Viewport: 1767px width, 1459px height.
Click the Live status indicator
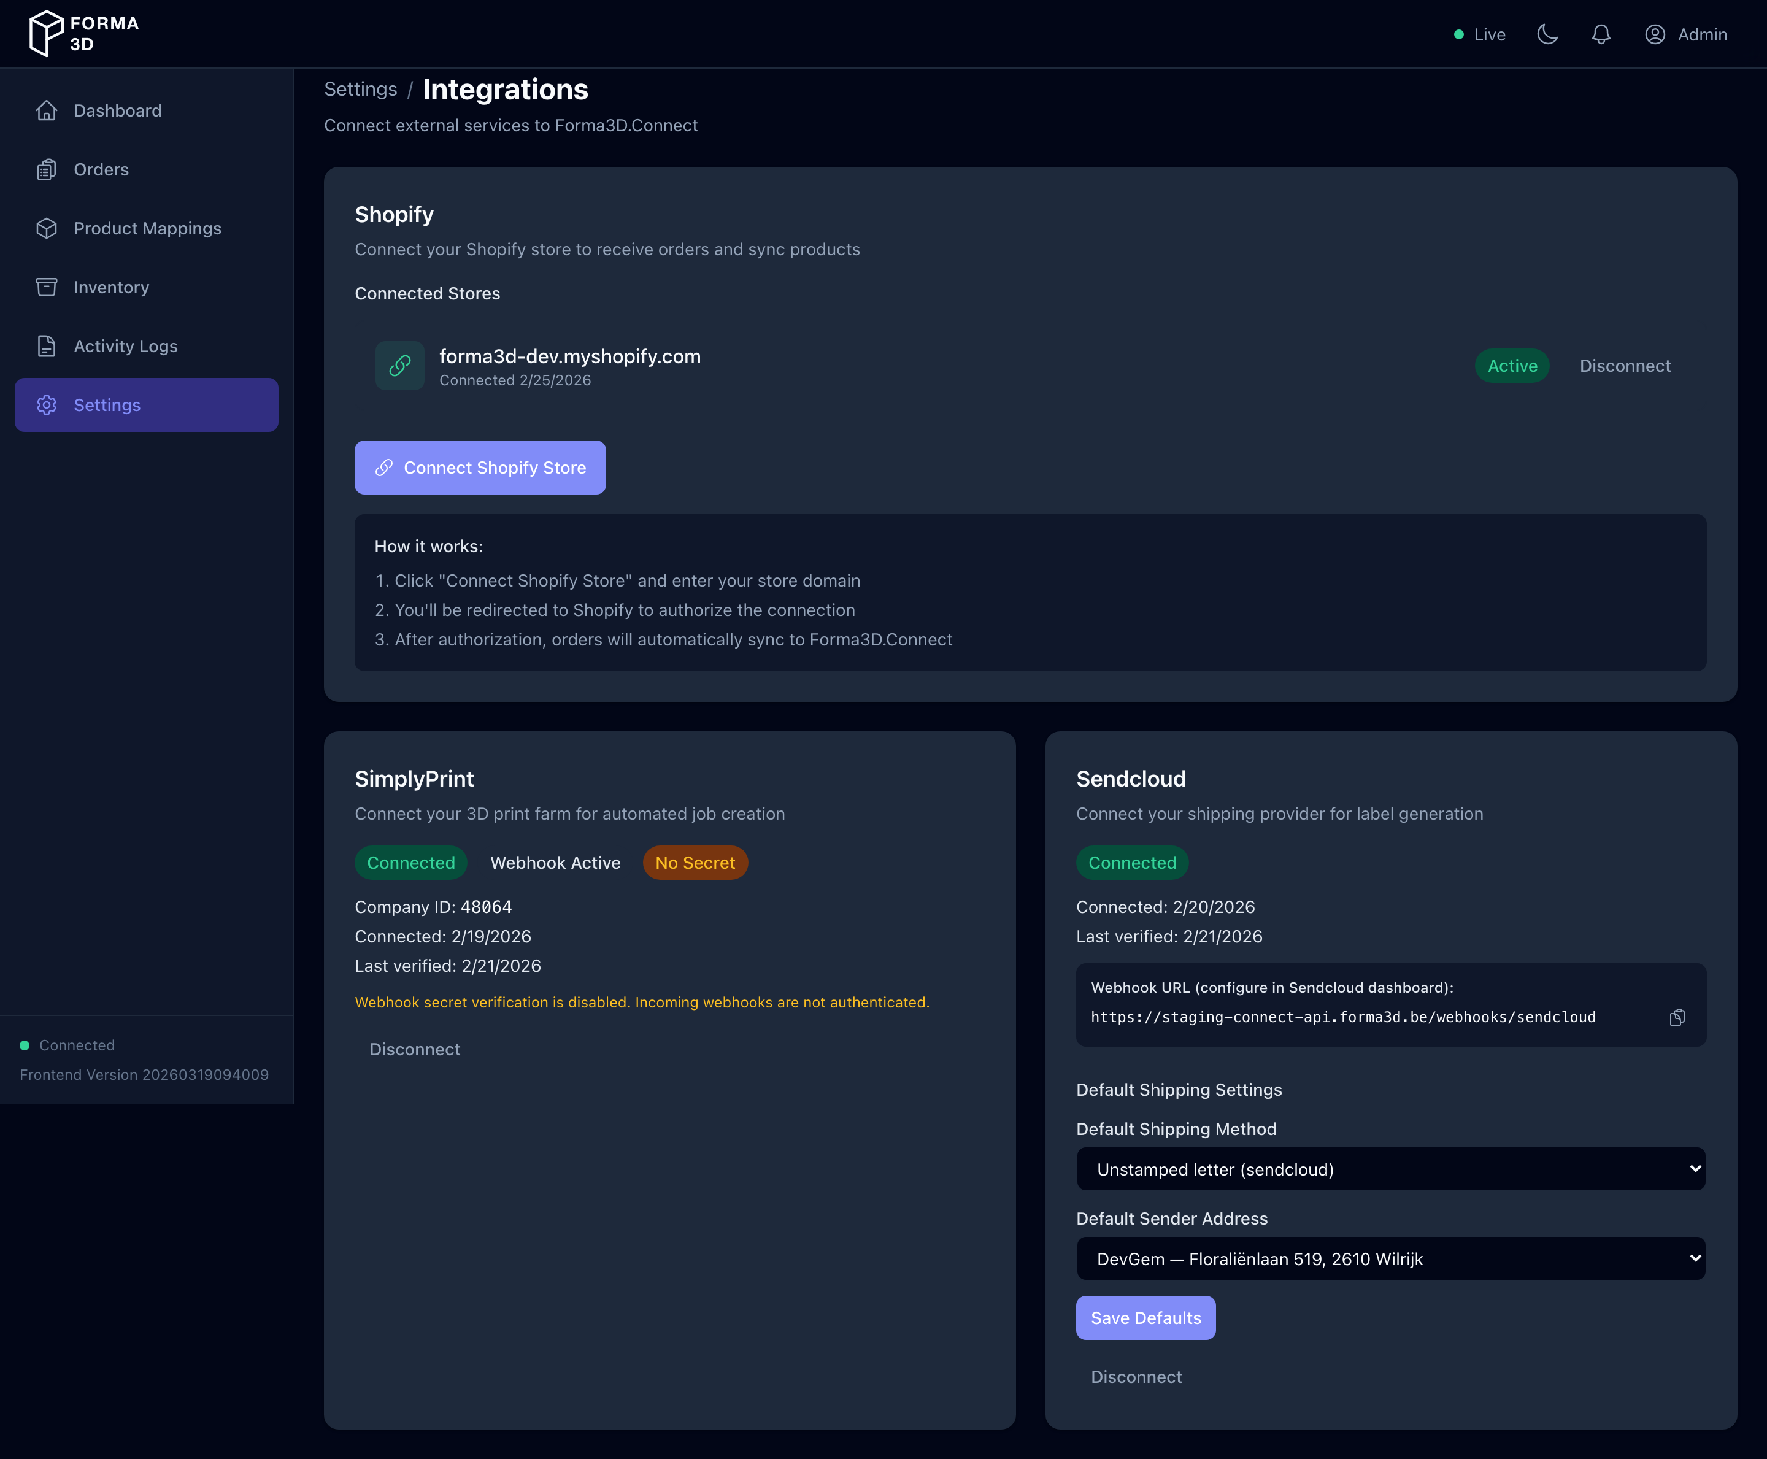1479,34
